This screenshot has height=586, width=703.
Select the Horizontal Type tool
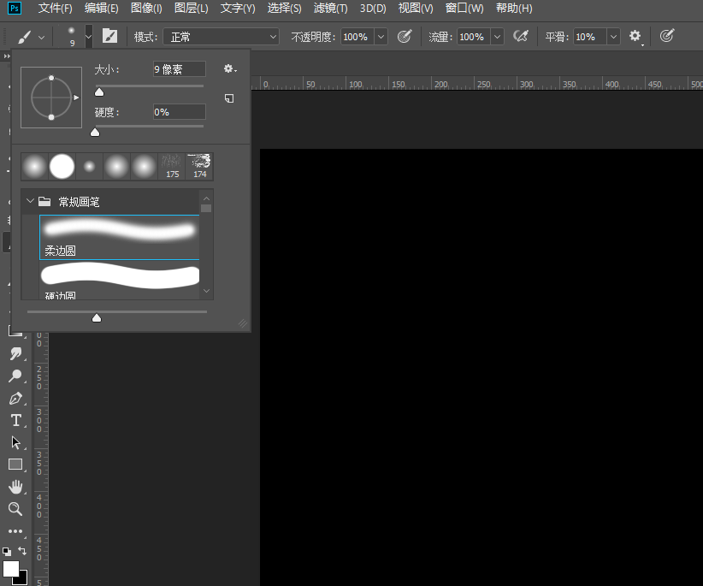point(15,420)
